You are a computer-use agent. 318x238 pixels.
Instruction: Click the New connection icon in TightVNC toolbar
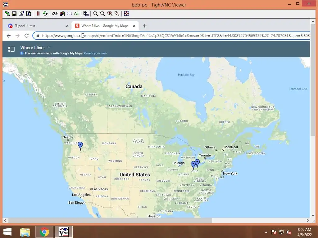point(7,14)
